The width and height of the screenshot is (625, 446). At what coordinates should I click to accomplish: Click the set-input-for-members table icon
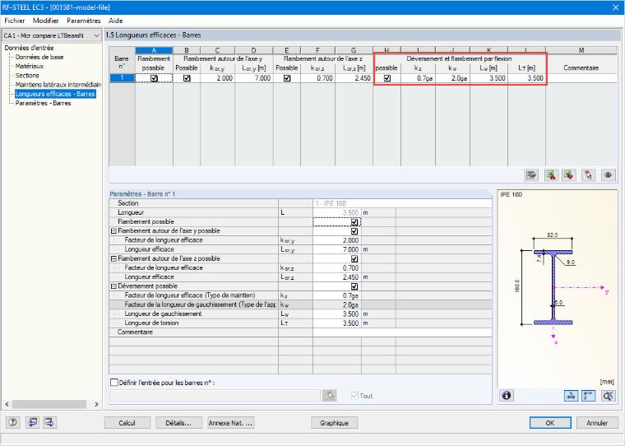(x=531, y=175)
